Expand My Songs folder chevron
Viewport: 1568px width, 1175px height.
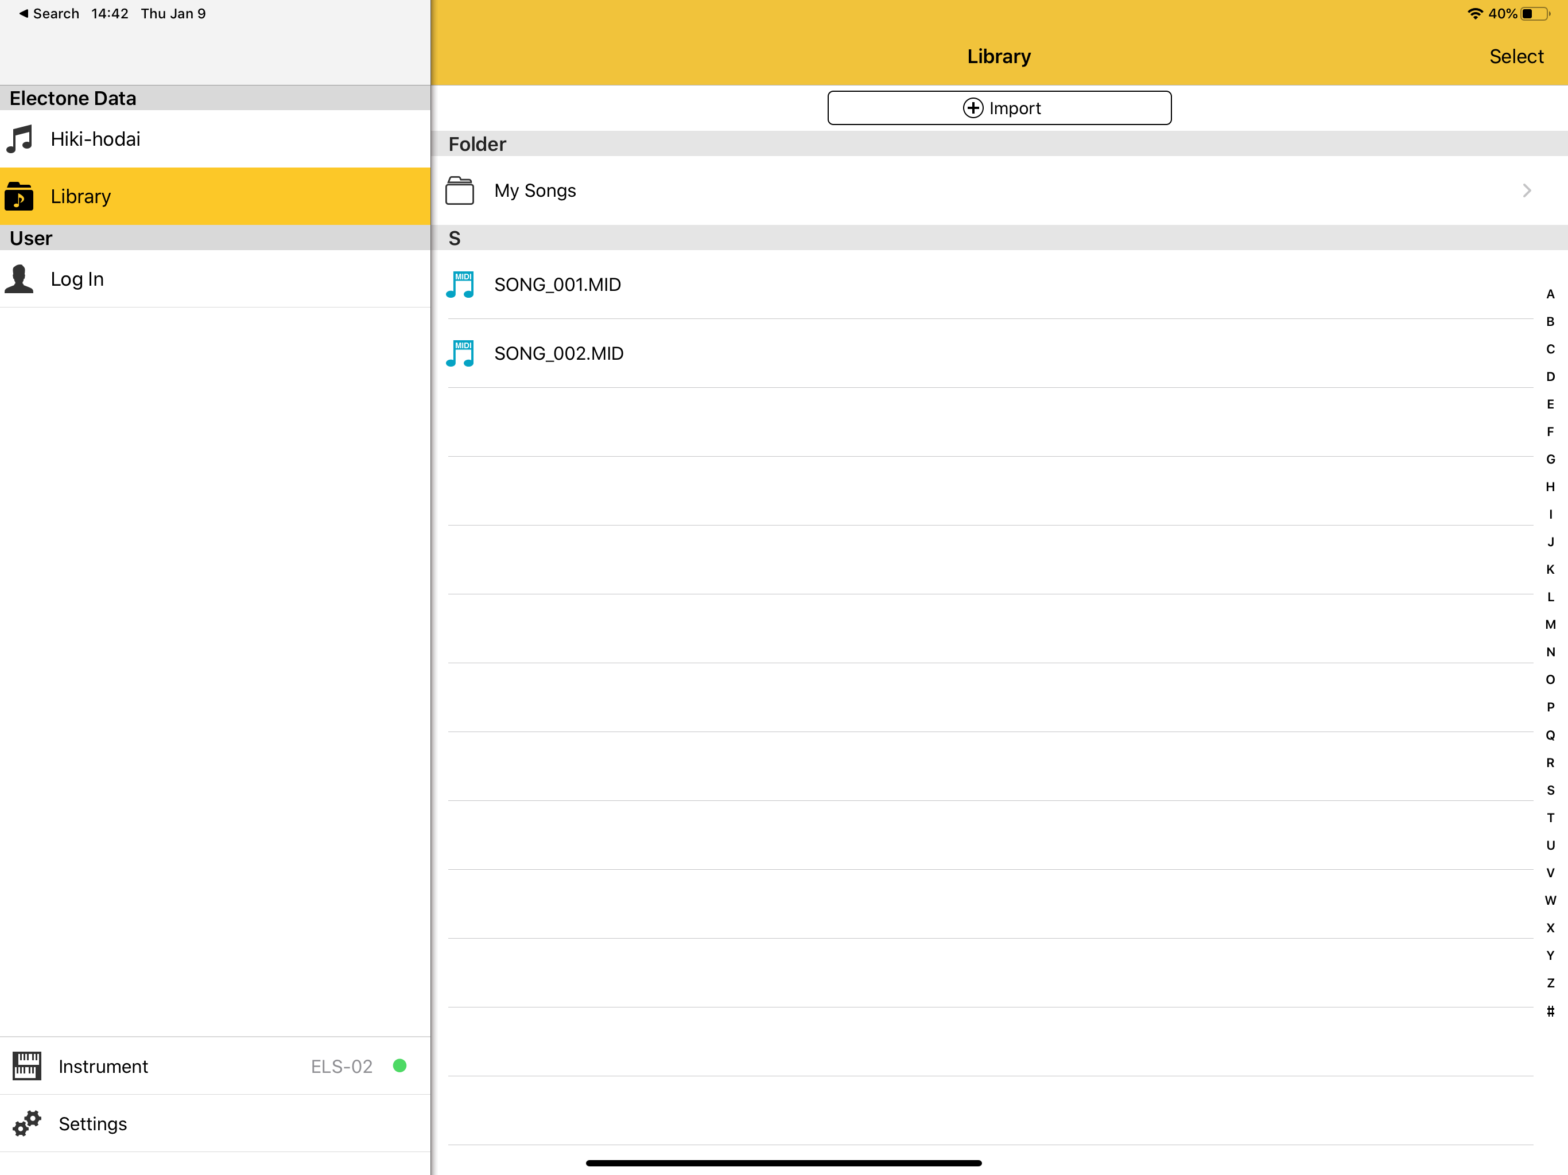(1527, 190)
